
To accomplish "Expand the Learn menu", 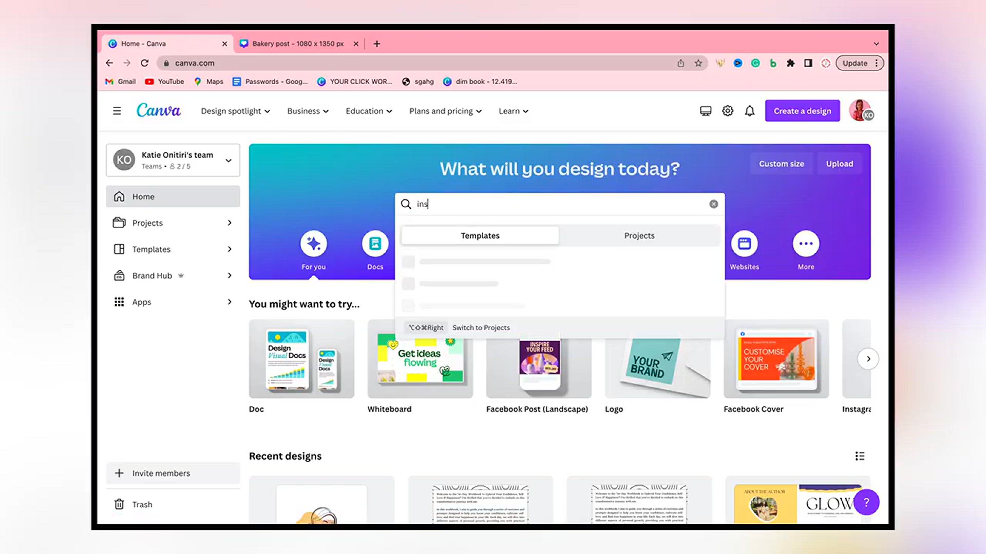I will pos(513,111).
